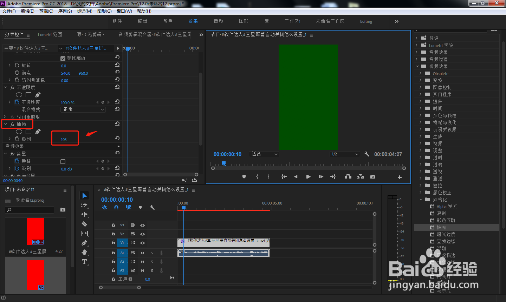The height and width of the screenshot is (302, 506).
Task: Switch to Editing workspace tab
Action: [366, 21]
